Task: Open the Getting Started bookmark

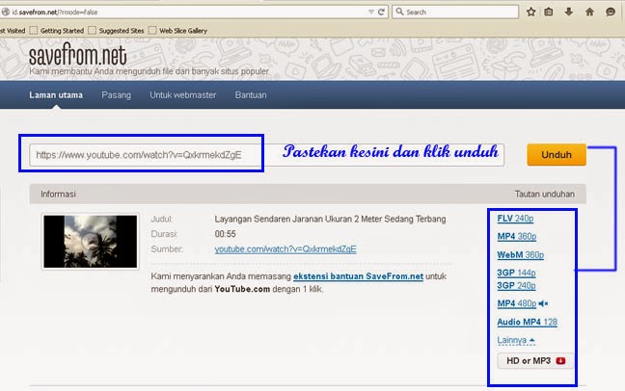Action: point(57,31)
